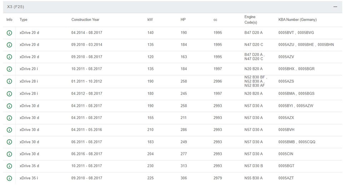The width and height of the screenshot is (343, 191).
Task: Click the Construction Year column header
Action: click(x=85, y=20)
